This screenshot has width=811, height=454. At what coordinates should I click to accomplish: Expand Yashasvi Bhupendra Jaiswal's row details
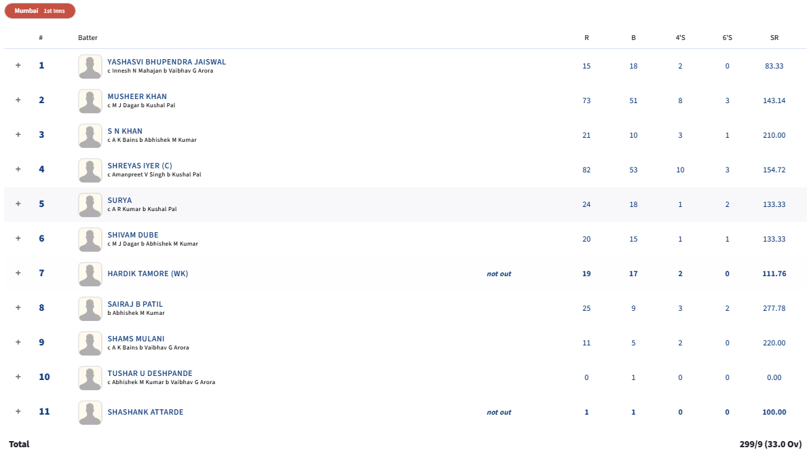point(18,65)
